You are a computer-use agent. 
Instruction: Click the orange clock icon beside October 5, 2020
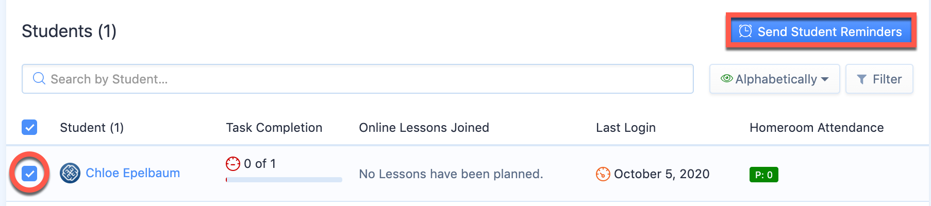(603, 174)
